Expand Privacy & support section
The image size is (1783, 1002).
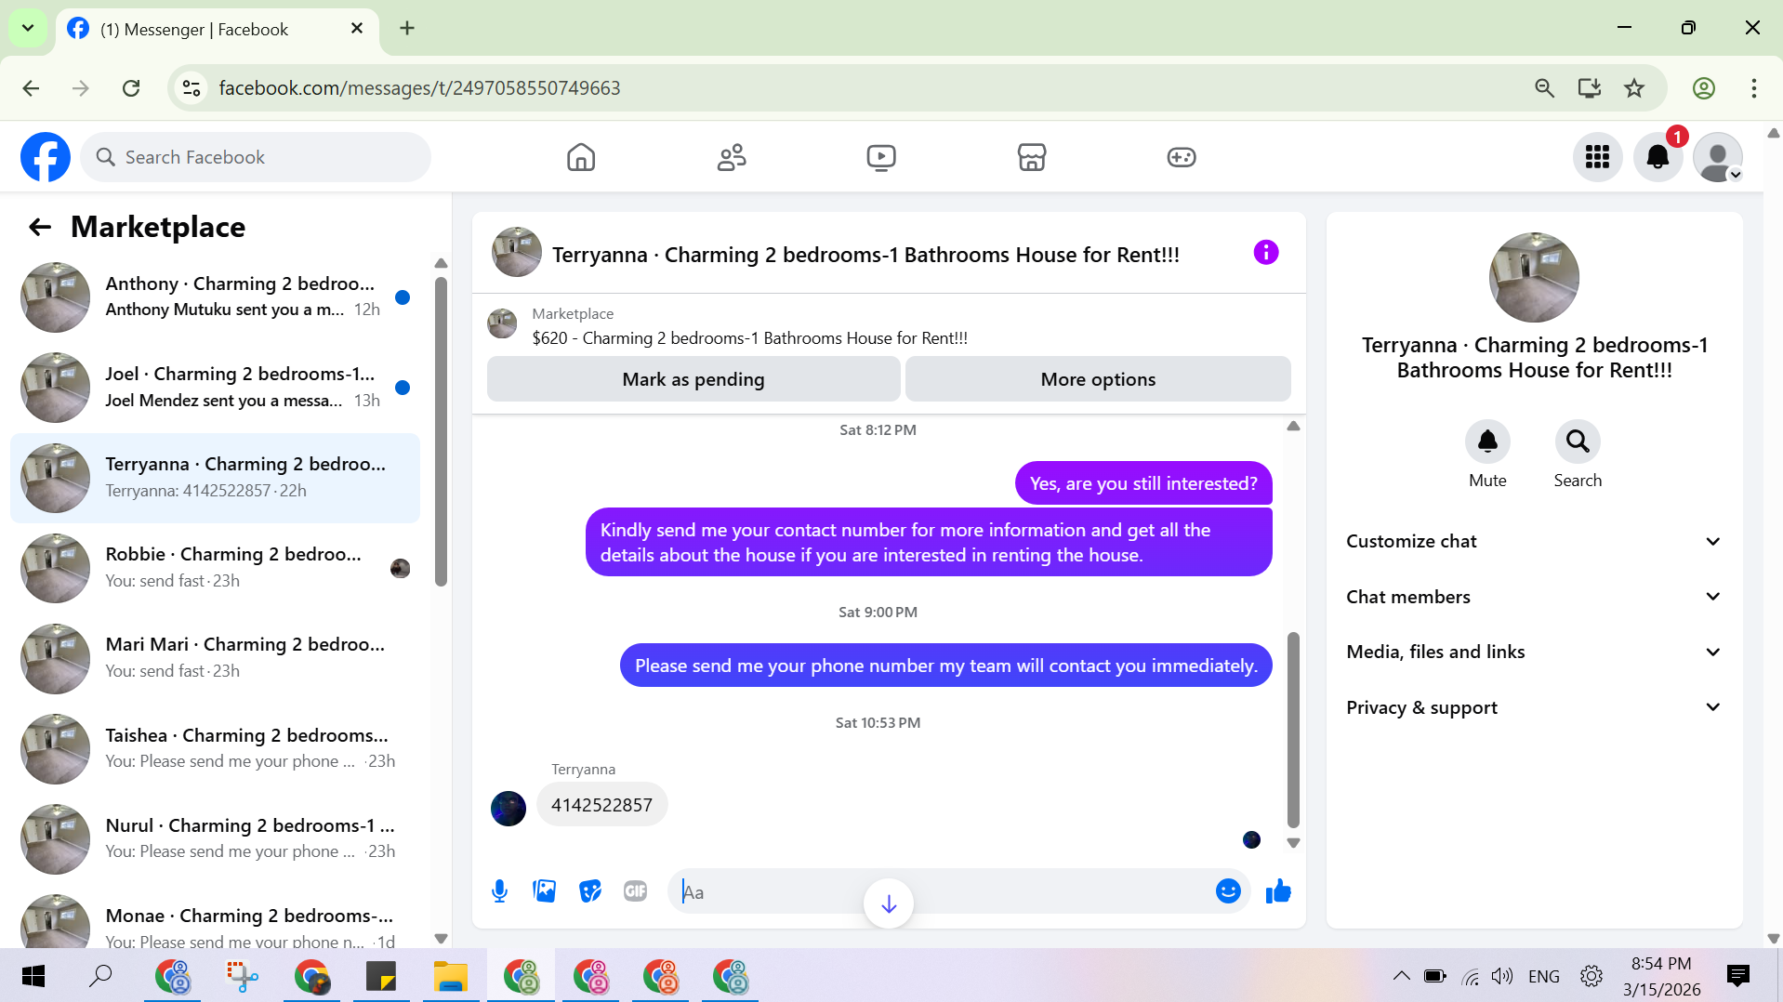click(x=1534, y=707)
